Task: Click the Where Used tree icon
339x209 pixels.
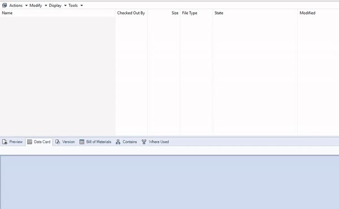Action: click(144, 142)
